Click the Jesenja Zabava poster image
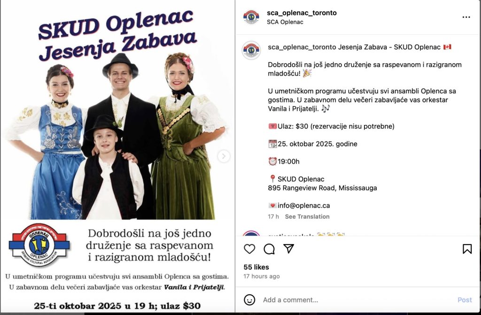 (117, 156)
